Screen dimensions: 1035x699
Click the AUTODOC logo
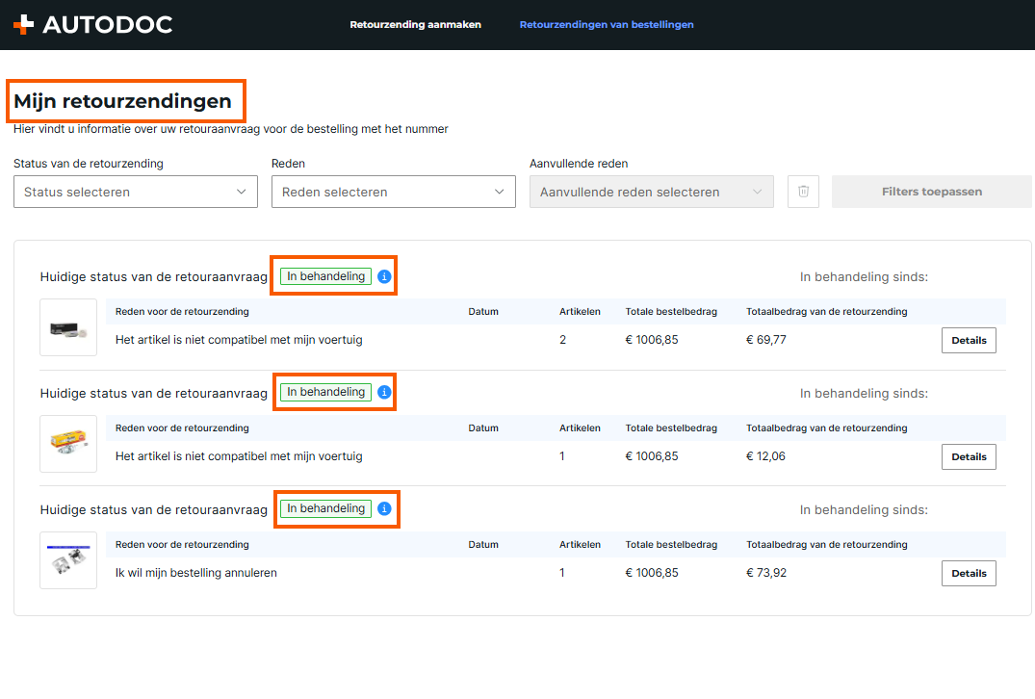coord(92,25)
